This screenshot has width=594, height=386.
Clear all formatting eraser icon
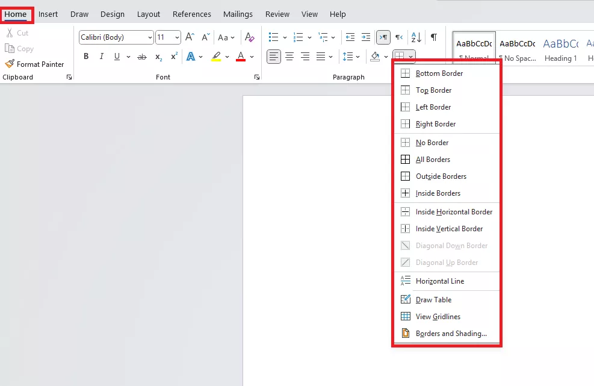click(x=249, y=37)
